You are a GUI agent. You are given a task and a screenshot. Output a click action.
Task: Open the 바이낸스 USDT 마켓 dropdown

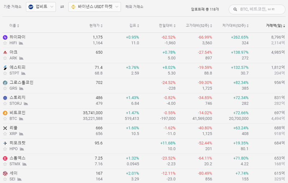[95, 7]
